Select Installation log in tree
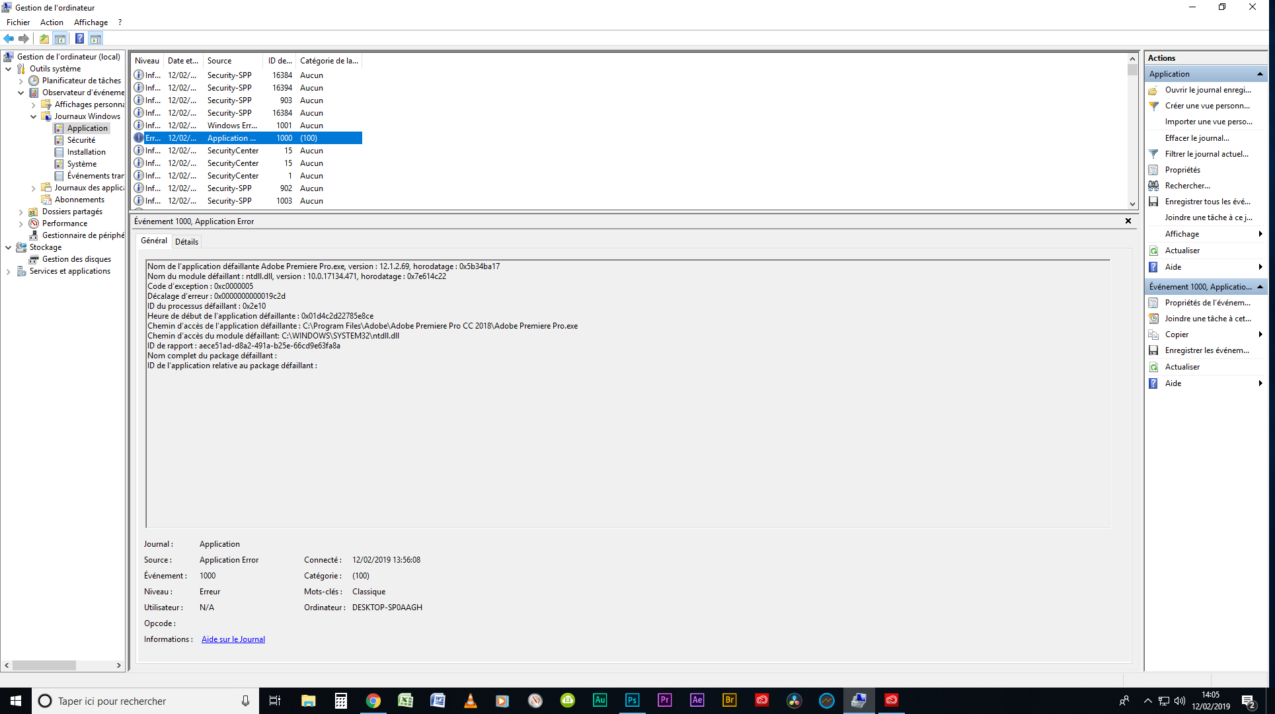 pos(86,152)
